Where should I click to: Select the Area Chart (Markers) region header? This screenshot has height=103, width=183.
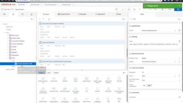click(82, 43)
